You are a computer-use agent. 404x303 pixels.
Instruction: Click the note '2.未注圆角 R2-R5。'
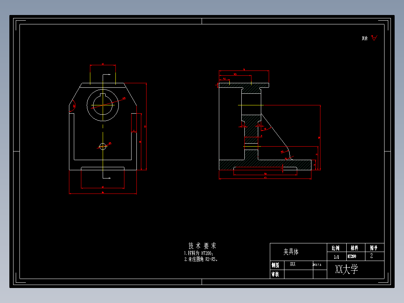(x=201, y=259)
